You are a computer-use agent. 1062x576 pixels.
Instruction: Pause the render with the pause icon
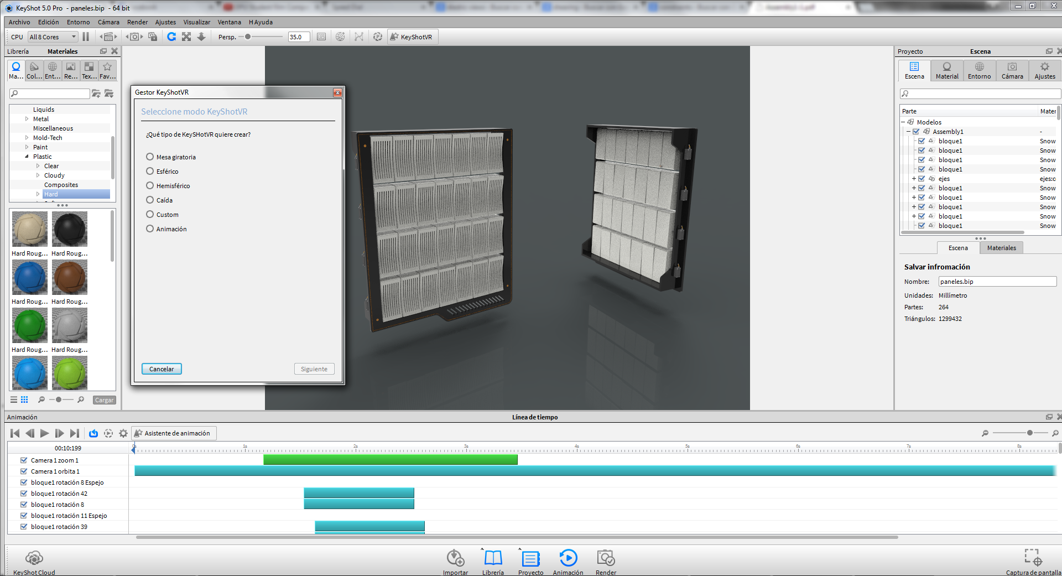coord(86,37)
